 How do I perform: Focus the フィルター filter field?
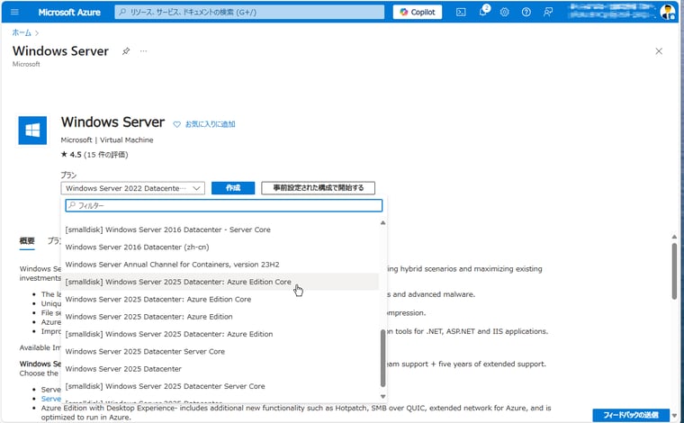[224, 205]
